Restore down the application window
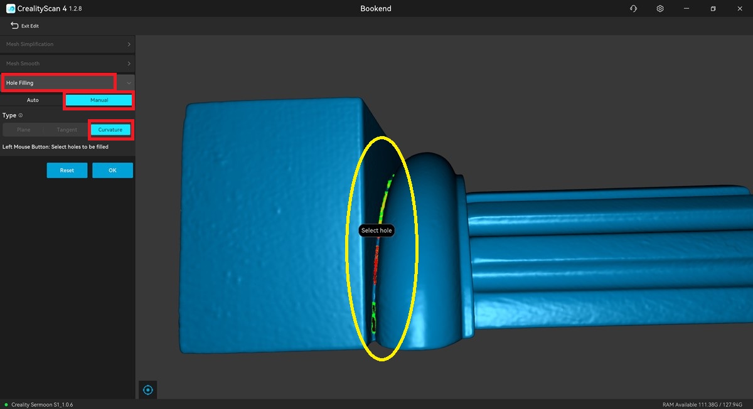The height and width of the screenshot is (409, 753). [x=713, y=9]
